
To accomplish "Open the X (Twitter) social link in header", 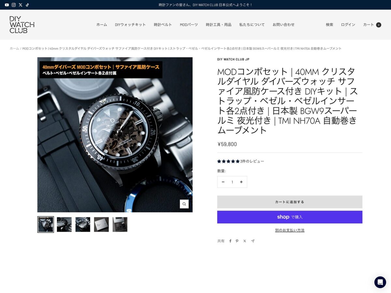I will click(x=21, y=5).
